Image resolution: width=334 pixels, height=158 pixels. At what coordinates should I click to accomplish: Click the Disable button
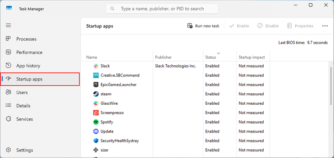(268, 26)
